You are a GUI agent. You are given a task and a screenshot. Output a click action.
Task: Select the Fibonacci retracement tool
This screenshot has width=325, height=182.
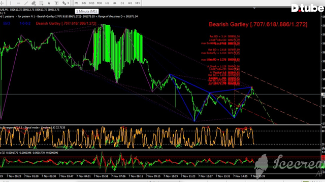pos(41,3)
